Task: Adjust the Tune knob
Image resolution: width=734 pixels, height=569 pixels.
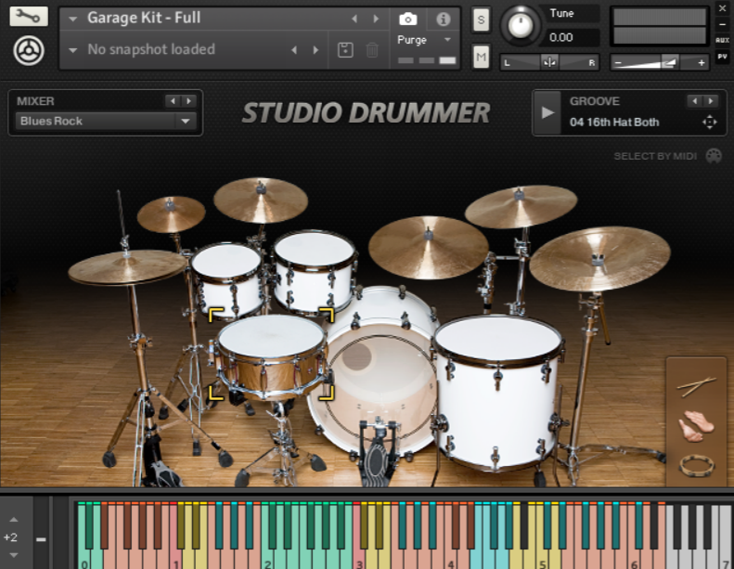Action: [520, 25]
